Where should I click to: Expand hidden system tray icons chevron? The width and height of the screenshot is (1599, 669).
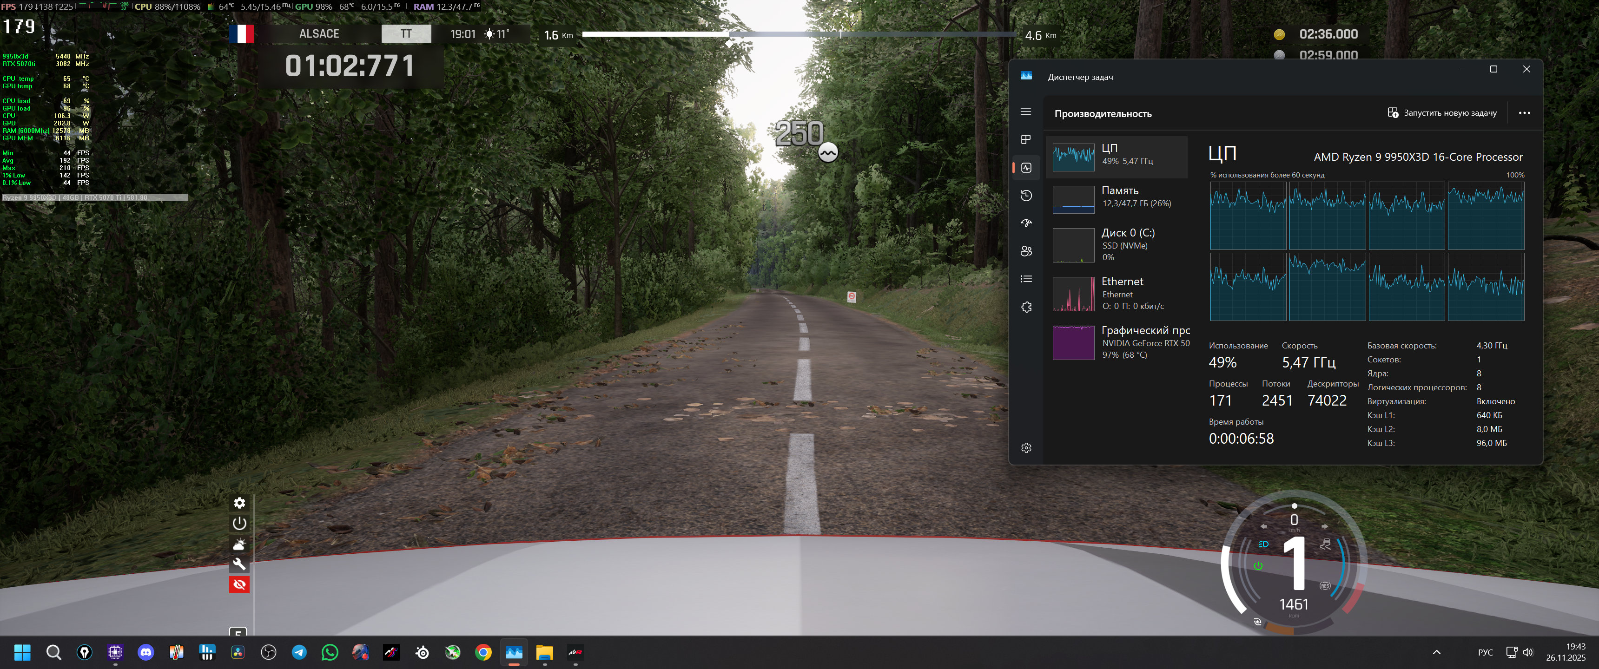click(x=1436, y=652)
